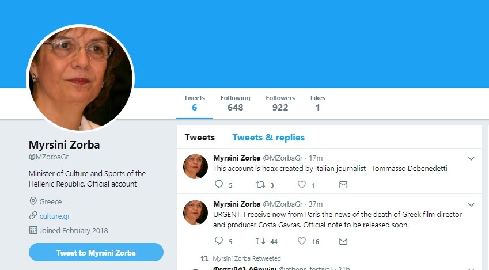This screenshot has height=270, width=489.
Task: Reply to the URGENT Costa Gavras tweet
Action: (218, 242)
